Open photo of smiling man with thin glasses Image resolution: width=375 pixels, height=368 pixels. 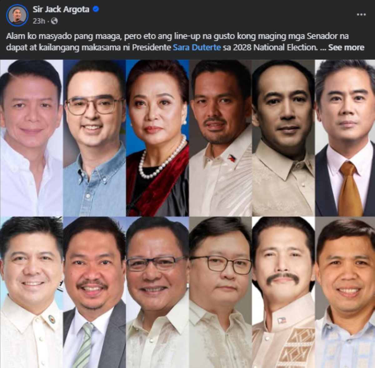[x=157, y=292]
